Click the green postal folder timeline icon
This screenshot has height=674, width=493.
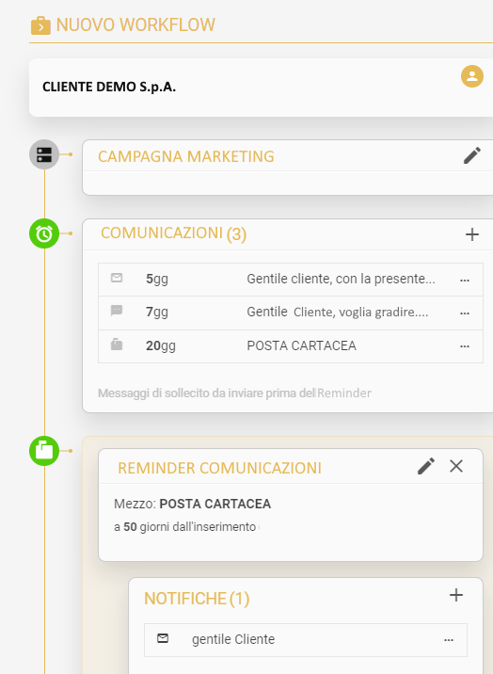(x=44, y=451)
